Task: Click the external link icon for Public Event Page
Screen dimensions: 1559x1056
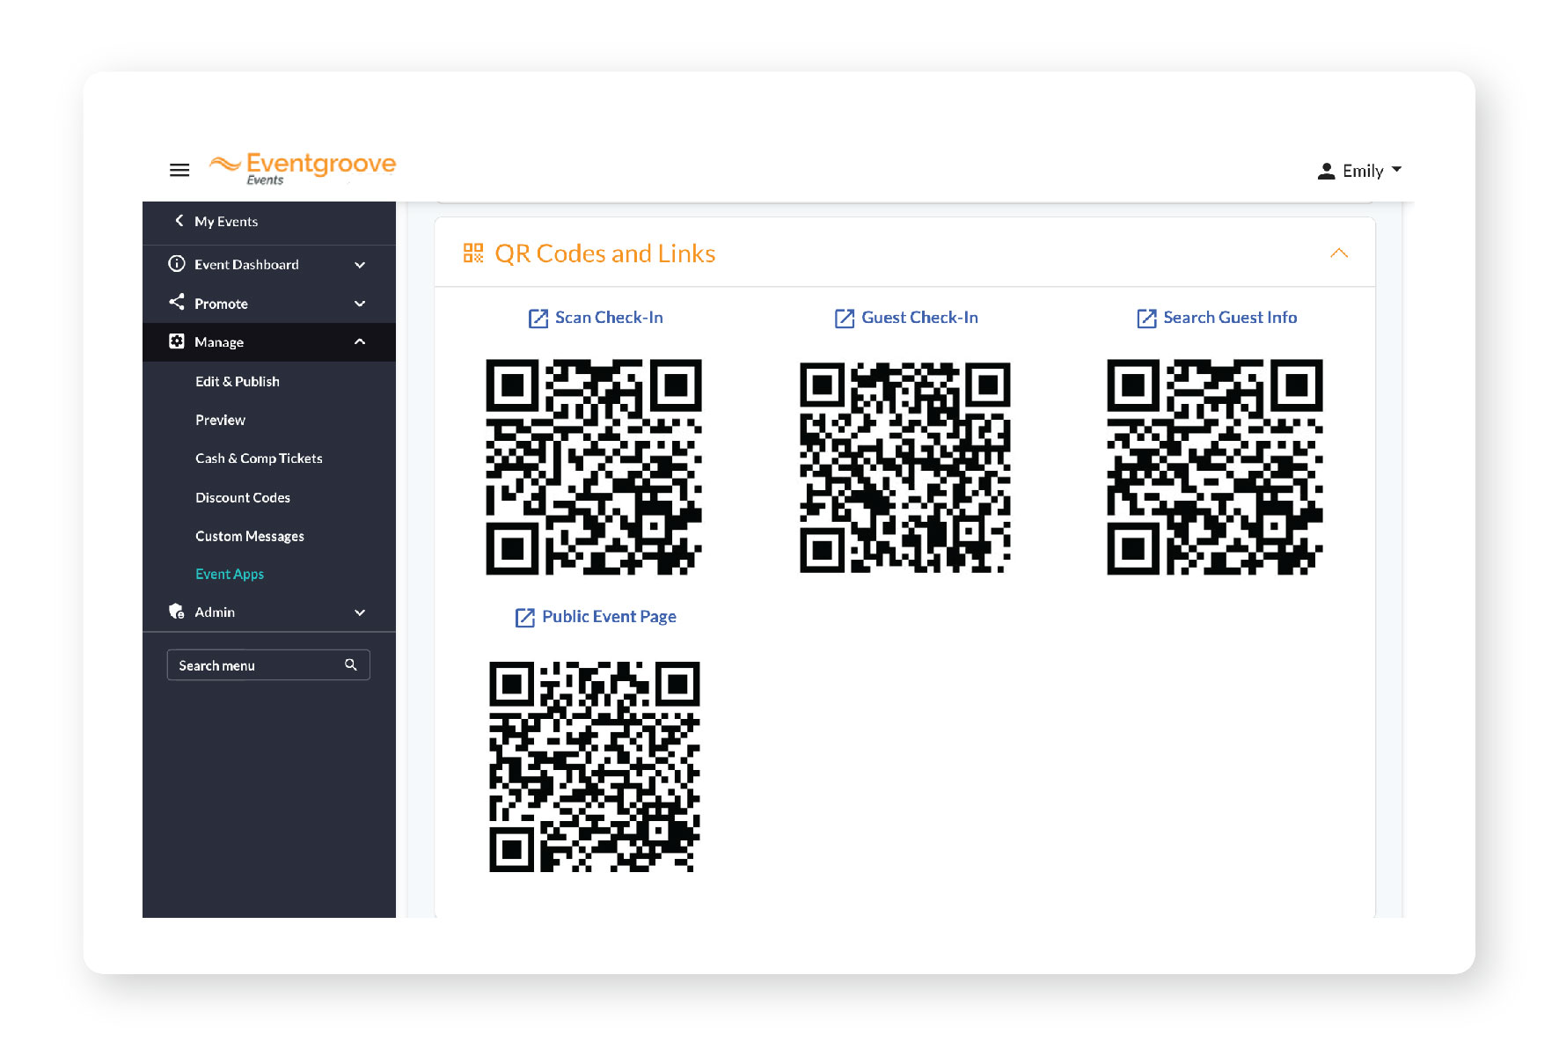Action: click(x=525, y=618)
